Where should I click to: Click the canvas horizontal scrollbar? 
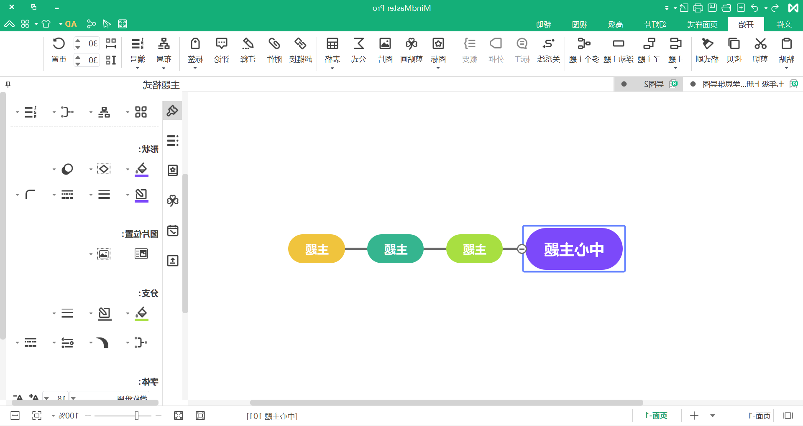tap(446, 403)
